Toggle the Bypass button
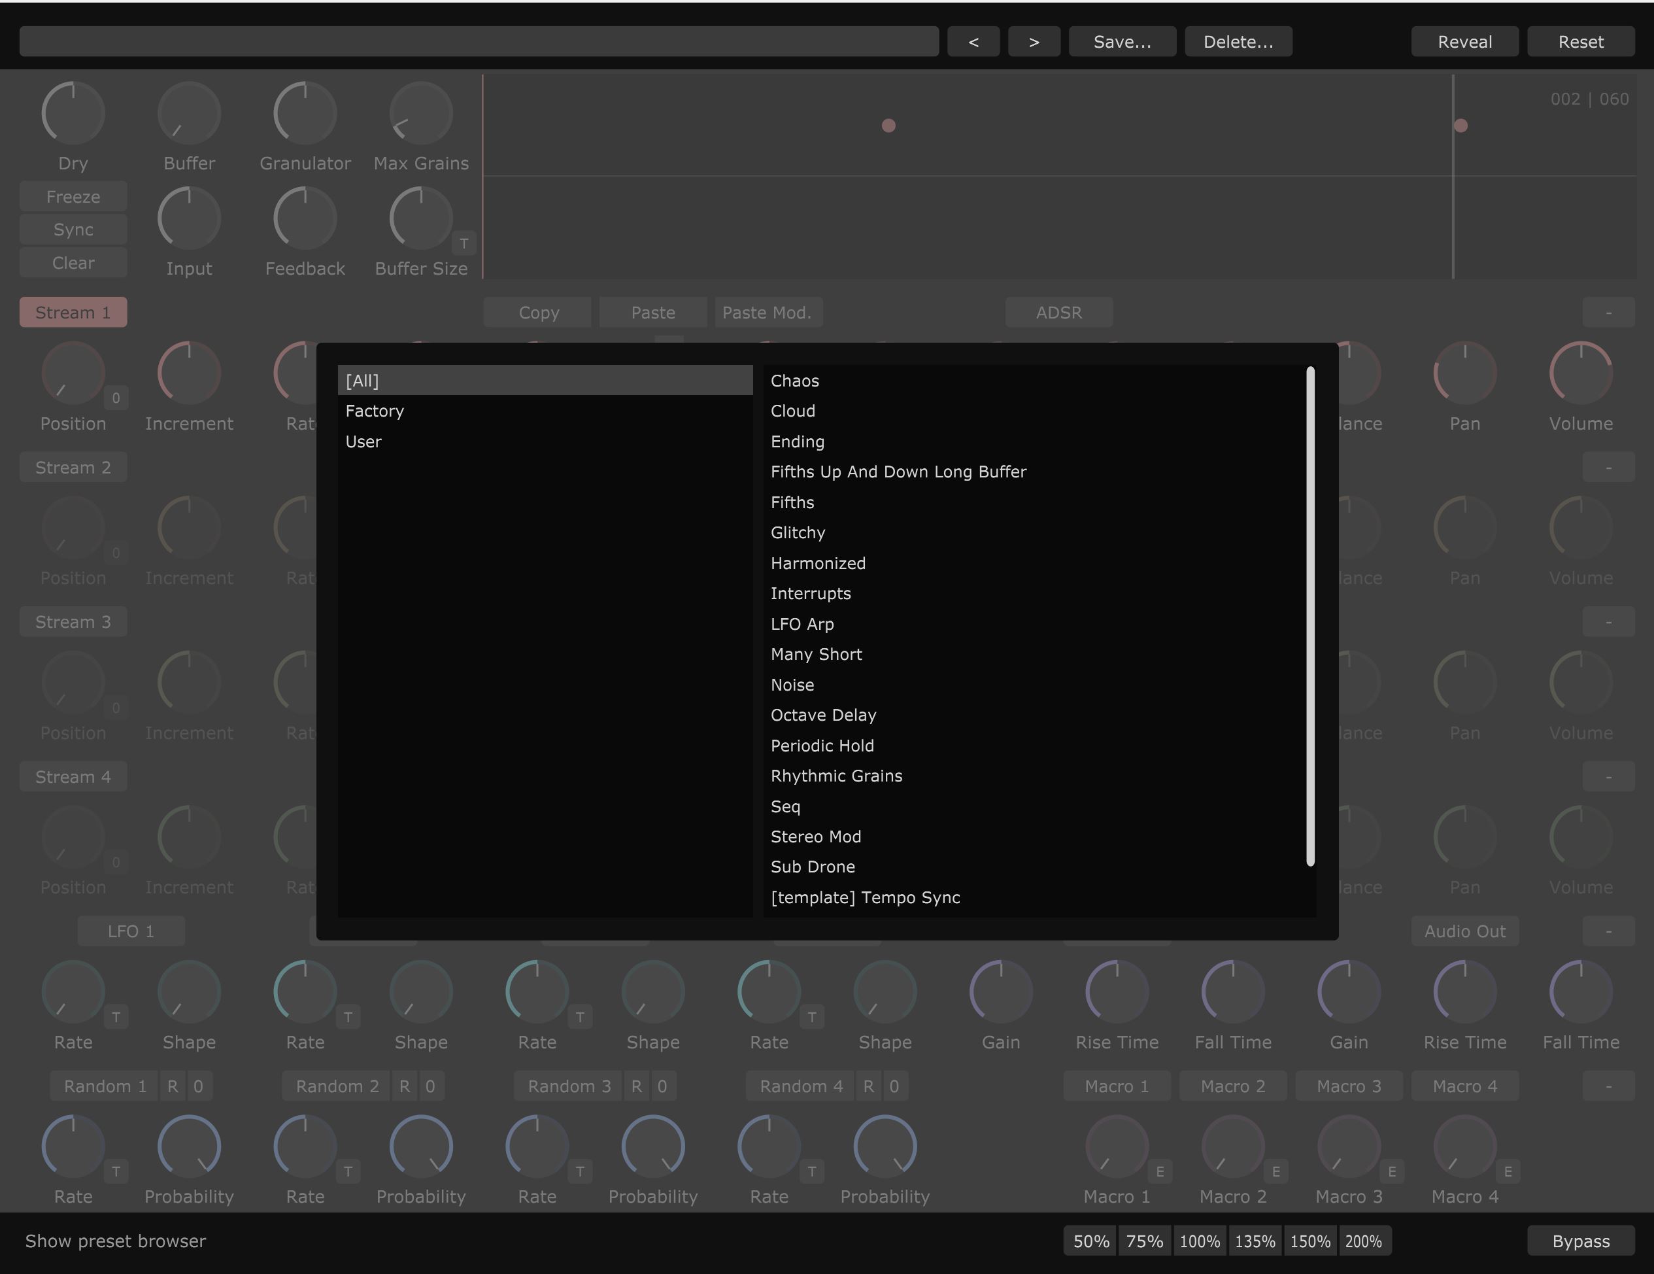 1581,1241
